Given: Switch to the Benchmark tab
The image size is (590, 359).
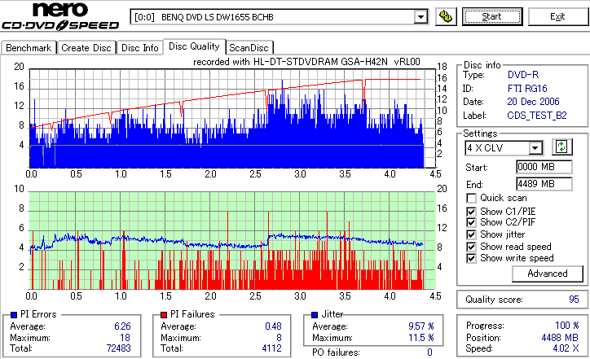Looking at the screenshot, I should [29, 48].
